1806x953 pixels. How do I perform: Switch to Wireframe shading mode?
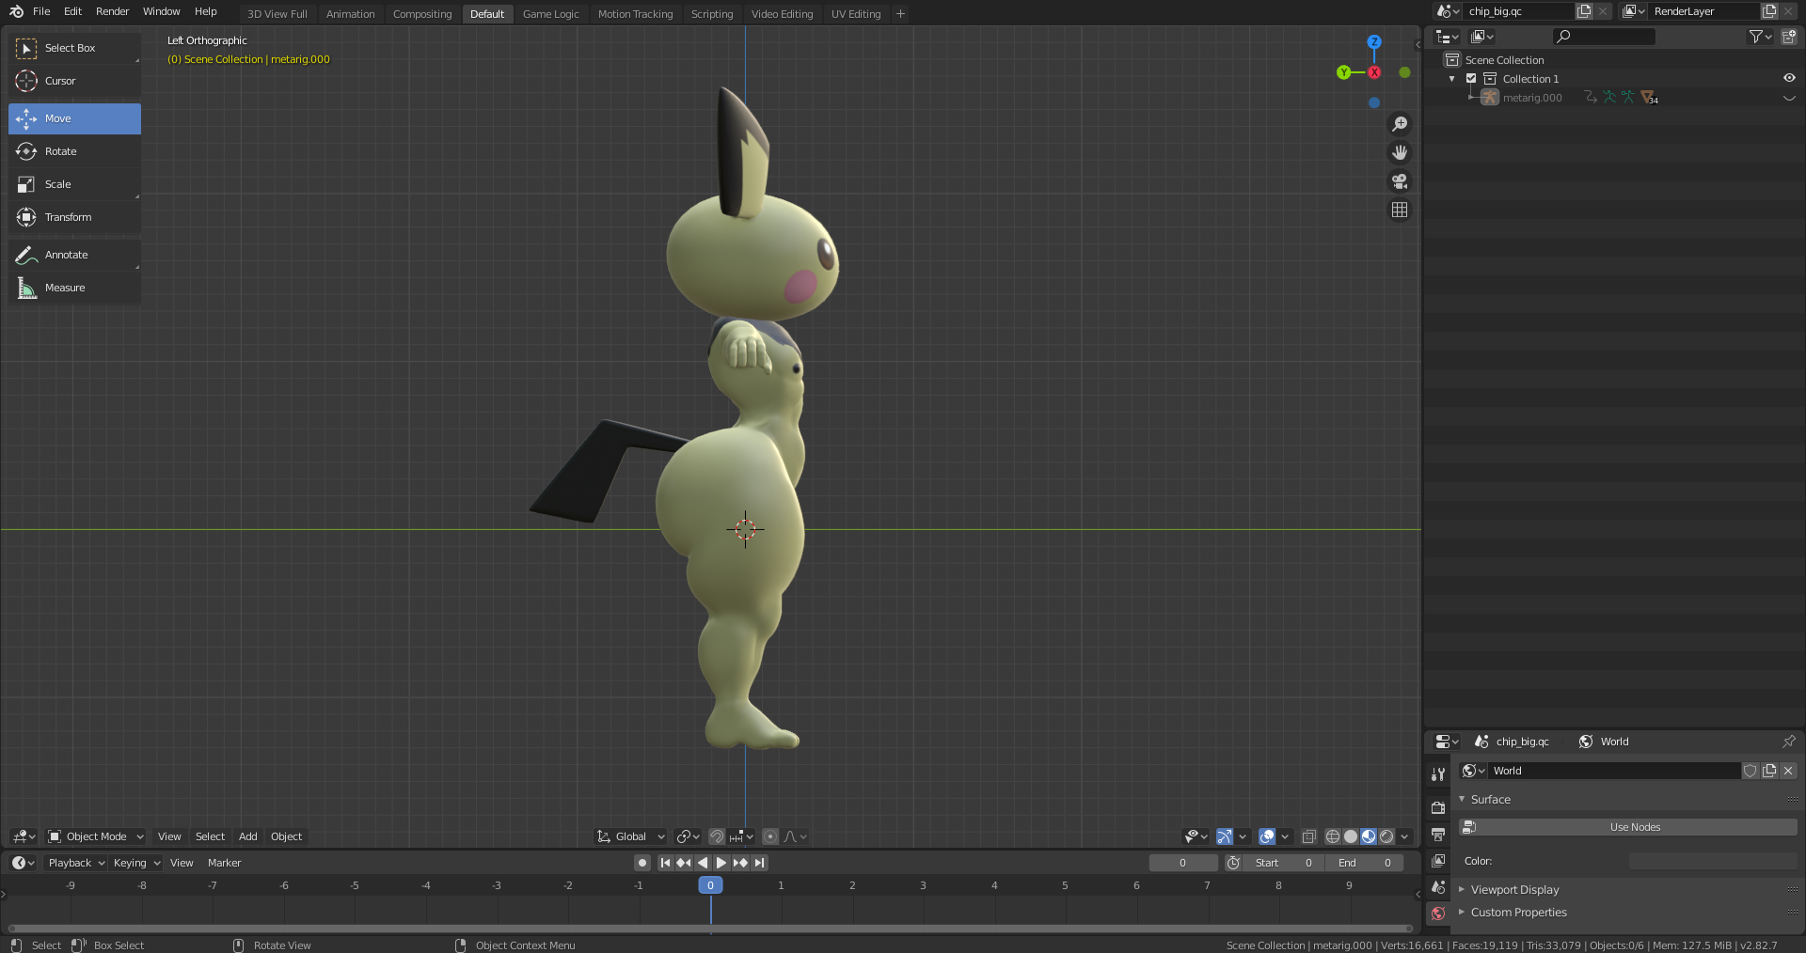pyautogui.click(x=1333, y=836)
